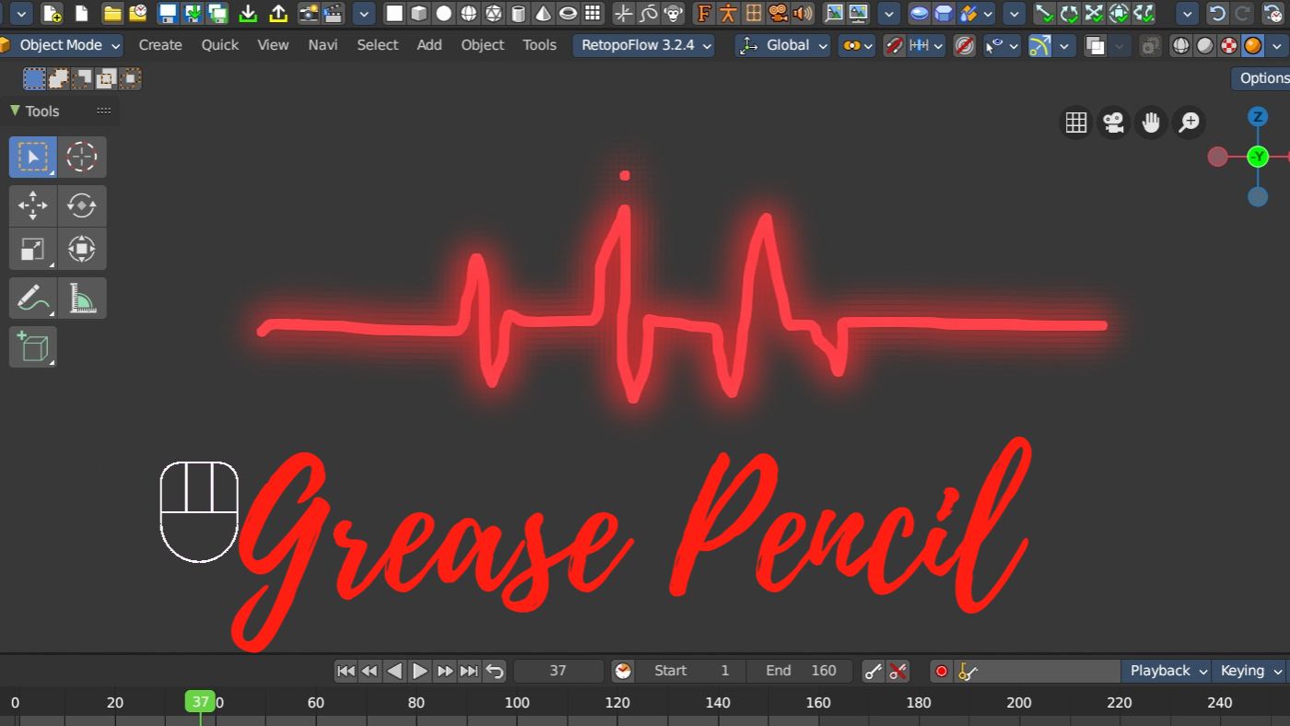The width and height of the screenshot is (1290, 726).
Task: Open the Select menu
Action: click(x=378, y=45)
